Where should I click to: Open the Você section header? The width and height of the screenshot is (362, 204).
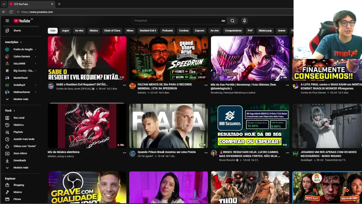10,110
